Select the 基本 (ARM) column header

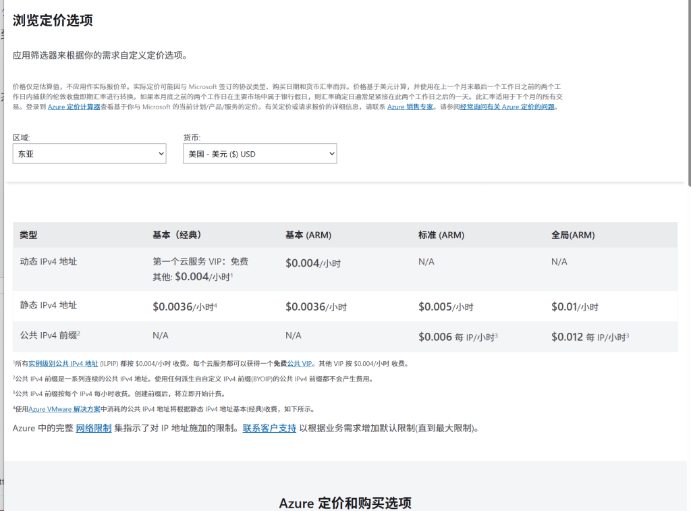point(308,235)
